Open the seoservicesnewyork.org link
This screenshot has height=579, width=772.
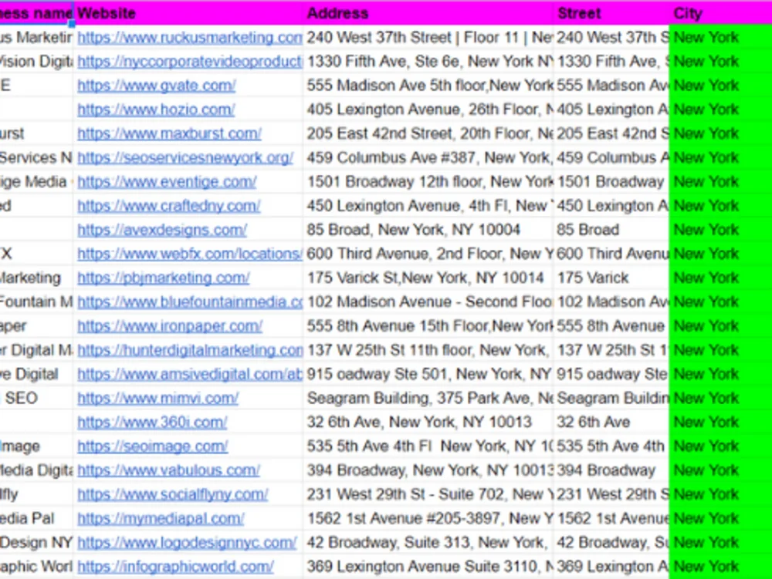[185, 158]
